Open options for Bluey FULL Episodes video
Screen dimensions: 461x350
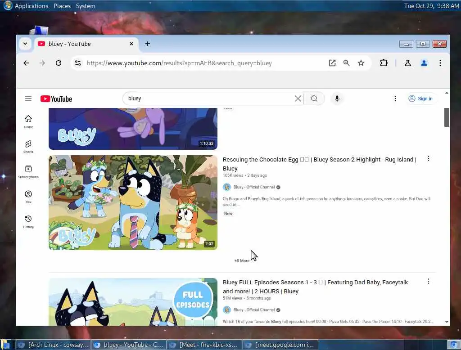click(x=429, y=282)
